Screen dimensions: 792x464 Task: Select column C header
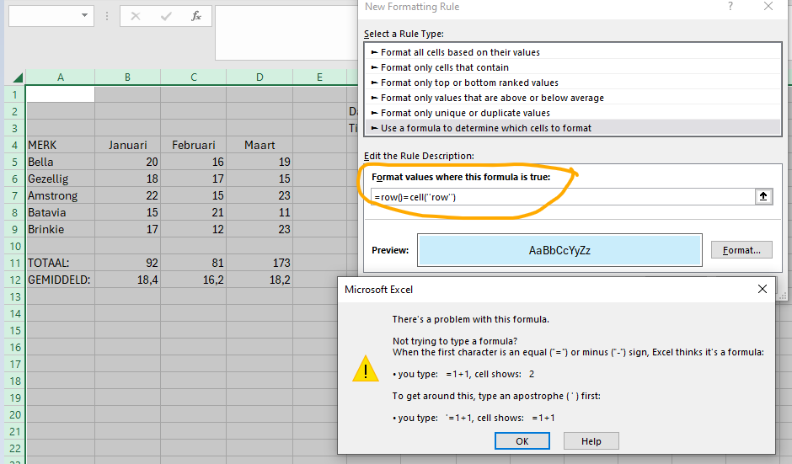click(194, 77)
